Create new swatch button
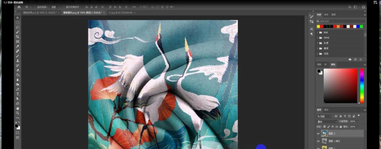The height and width of the screenshot is (149, 381). 355,59
